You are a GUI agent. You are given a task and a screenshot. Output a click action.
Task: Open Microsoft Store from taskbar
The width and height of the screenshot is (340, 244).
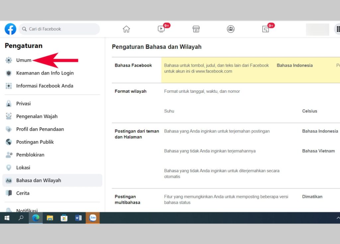pyautogui.click(x=64, y=218)
